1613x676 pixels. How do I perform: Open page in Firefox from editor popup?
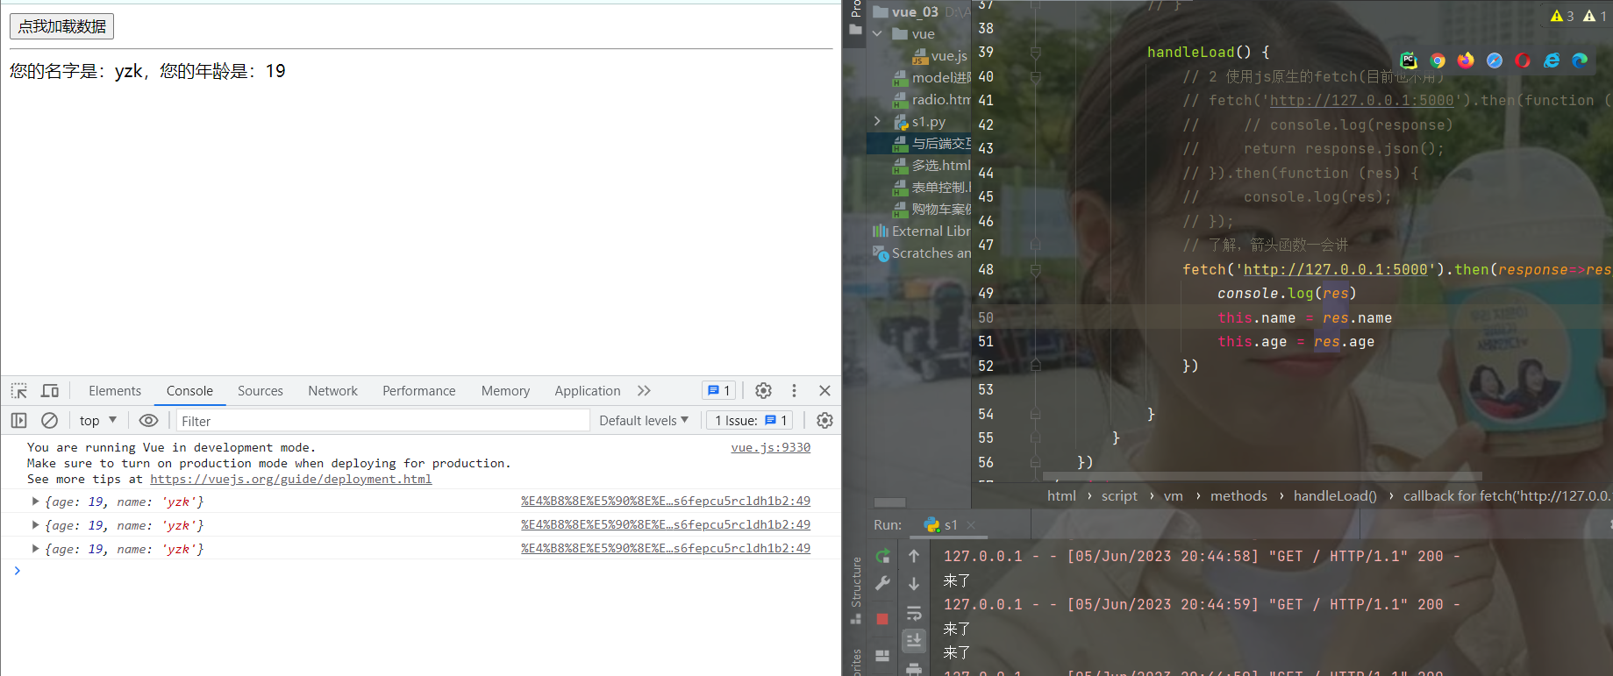tap(1466, 60)
